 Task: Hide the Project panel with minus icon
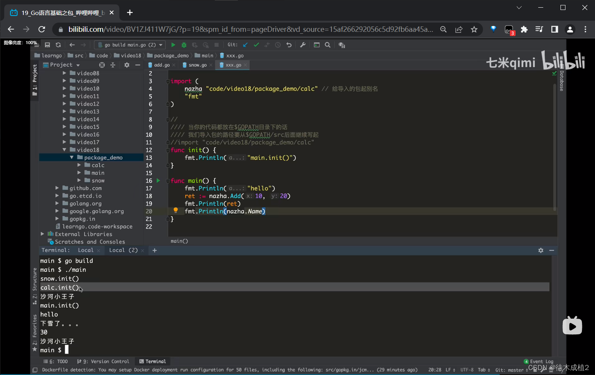138,65
